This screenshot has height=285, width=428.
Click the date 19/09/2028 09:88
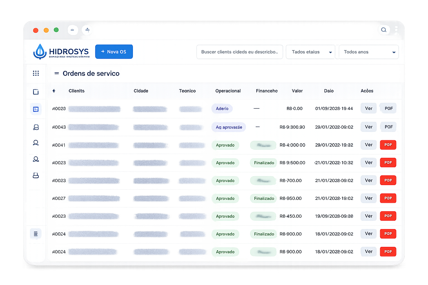pyautogui.click(x=334, y=216)
